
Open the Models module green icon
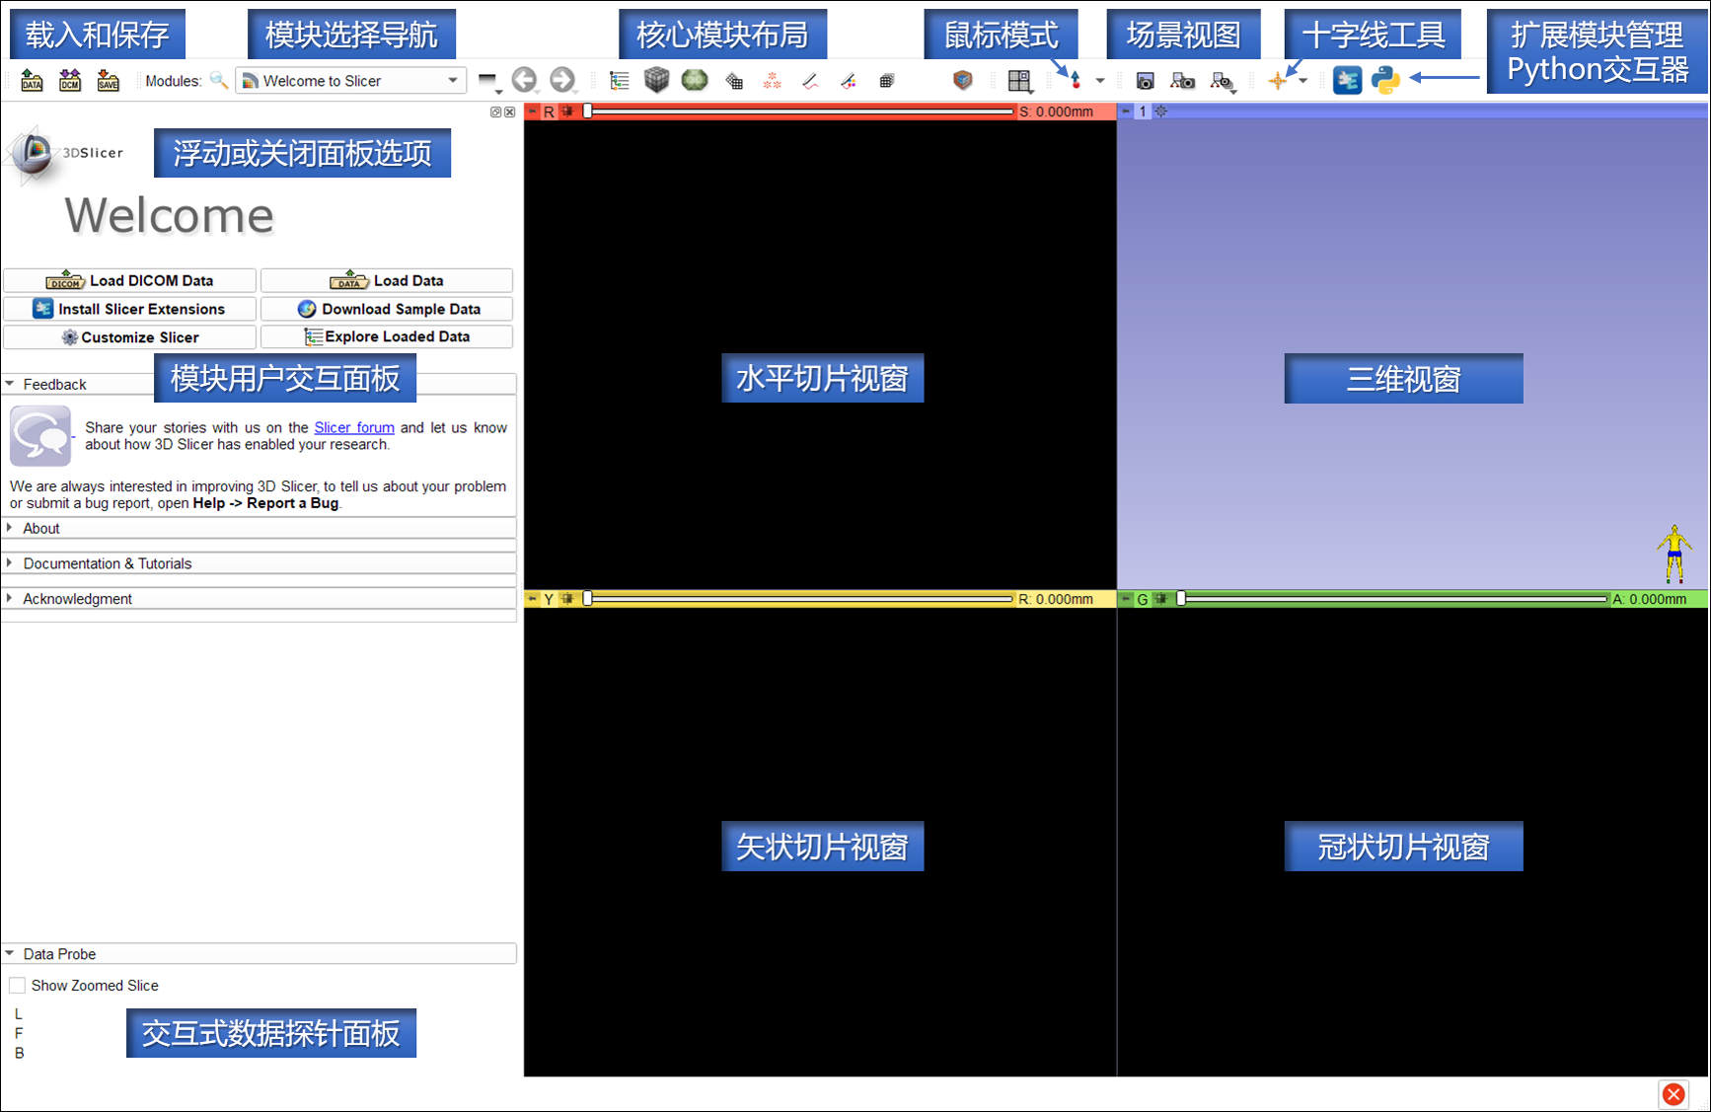pos(695,80)
